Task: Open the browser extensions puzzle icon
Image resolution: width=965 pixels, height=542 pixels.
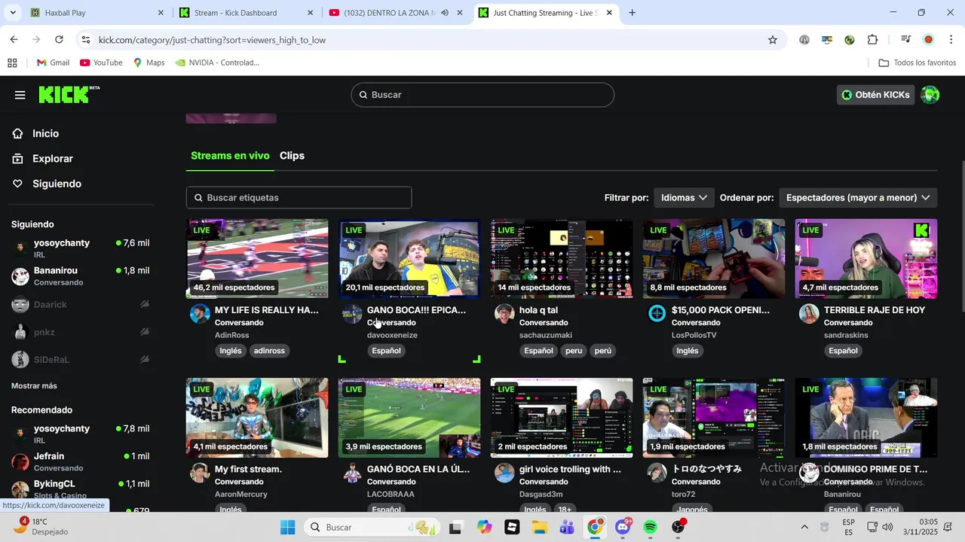Action: (x=872, y=40)
